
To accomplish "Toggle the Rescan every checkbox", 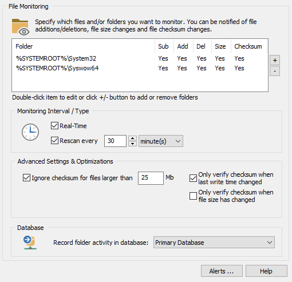I will pyautogui.click(x=54, y=141).
